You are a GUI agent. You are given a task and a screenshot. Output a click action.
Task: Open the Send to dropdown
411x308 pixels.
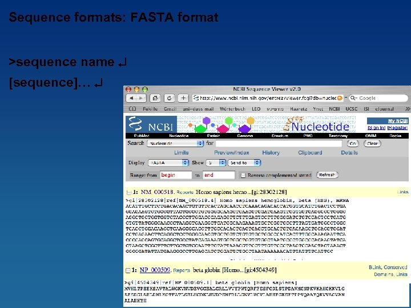(244, 163)
